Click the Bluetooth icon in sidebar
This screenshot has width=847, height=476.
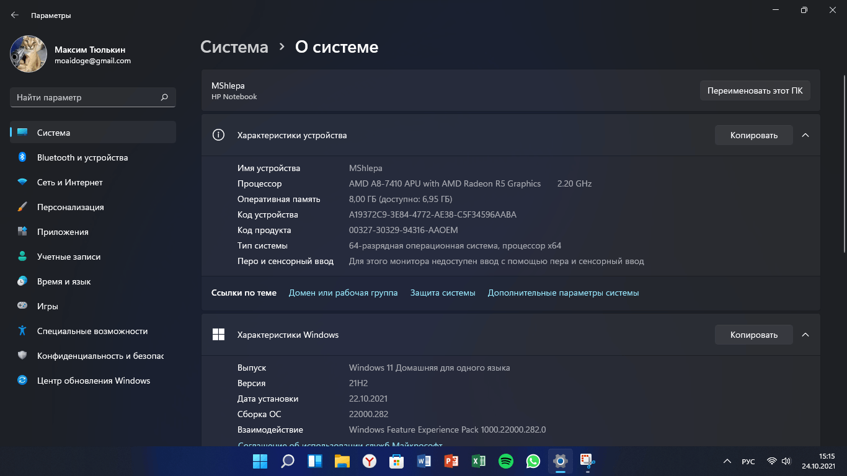(x=22, y=157)
